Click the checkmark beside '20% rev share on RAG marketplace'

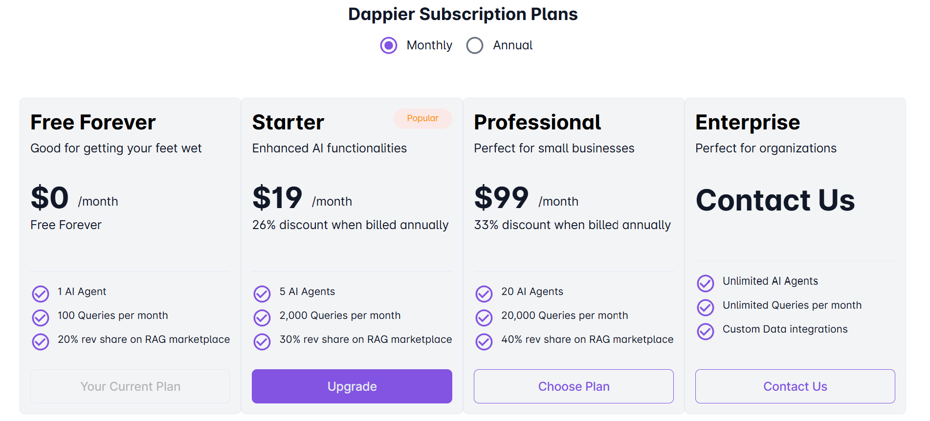[x=41, y=342]
